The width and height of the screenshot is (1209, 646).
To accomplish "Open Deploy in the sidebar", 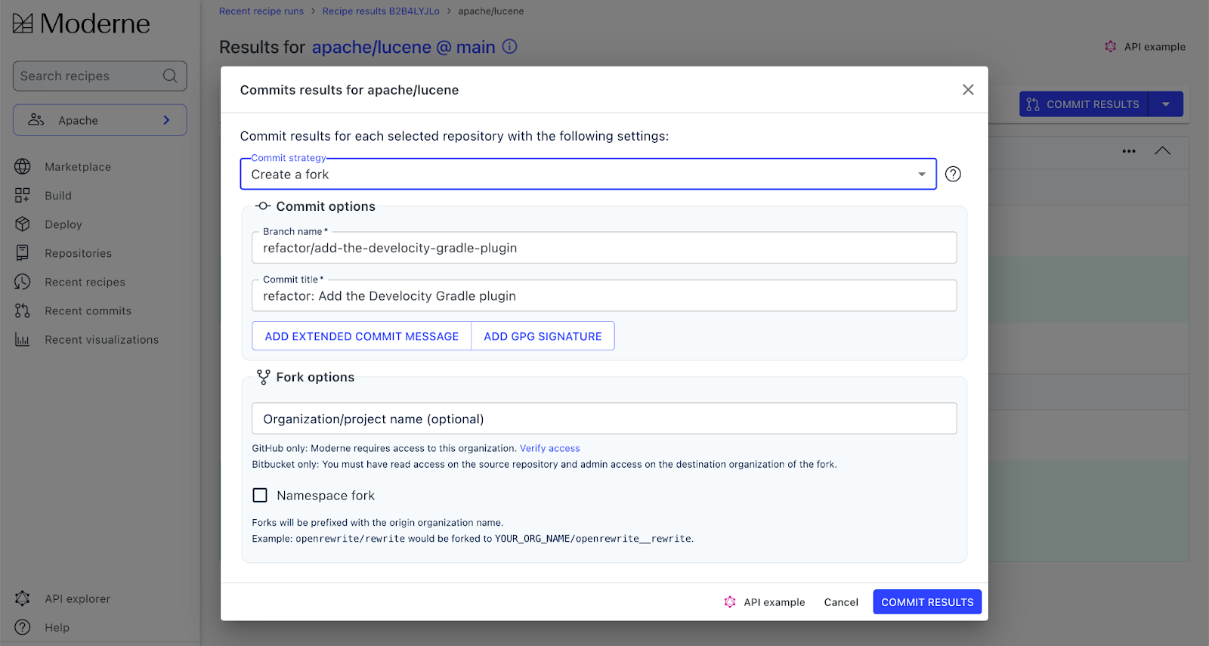I will click(63, 224).
